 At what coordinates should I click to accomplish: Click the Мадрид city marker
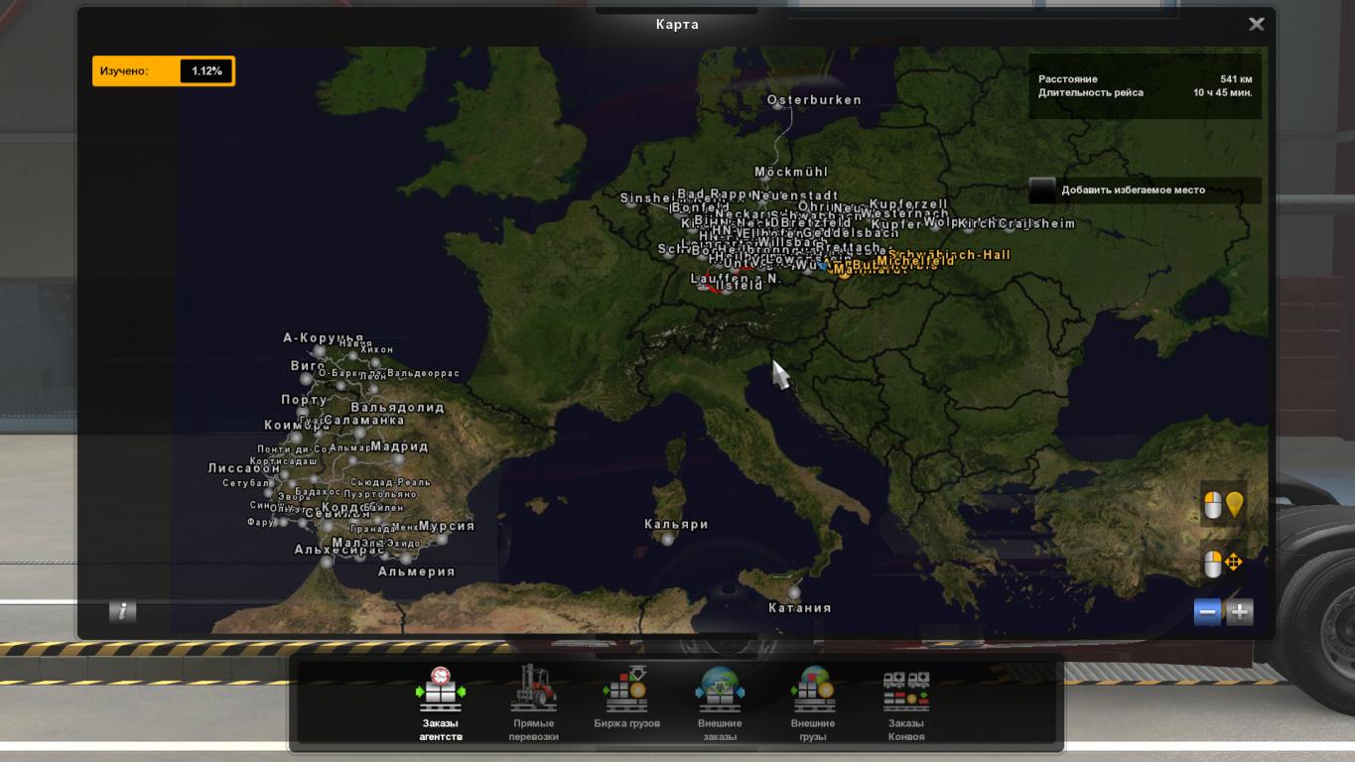click(x=398, y=459)
